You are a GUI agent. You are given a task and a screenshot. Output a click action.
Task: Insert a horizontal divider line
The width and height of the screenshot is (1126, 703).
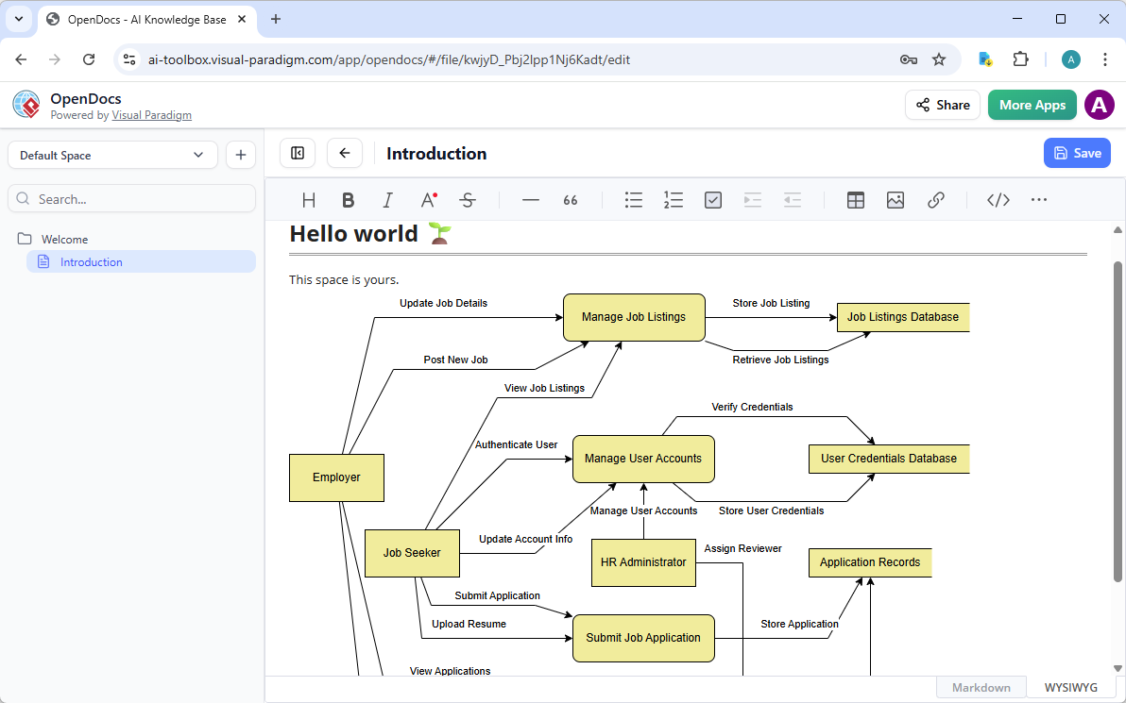pyautogui.click(x=530, y=199)
